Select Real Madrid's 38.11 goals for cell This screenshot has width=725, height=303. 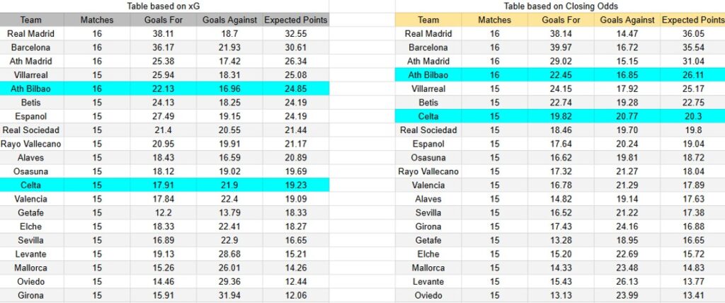point(164,33)
